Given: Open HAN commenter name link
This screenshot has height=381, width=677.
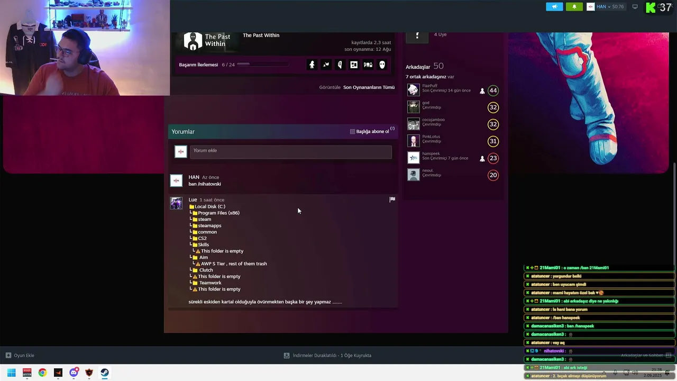Looking at the screenshot, I should point(194,177).
